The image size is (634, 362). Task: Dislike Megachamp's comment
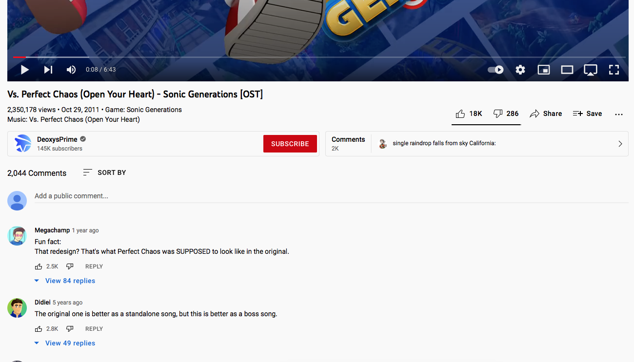click(x=70, y=267)
